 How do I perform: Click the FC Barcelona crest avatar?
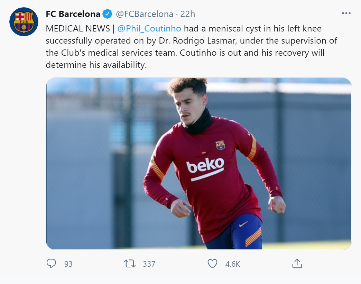coord(24,22)
